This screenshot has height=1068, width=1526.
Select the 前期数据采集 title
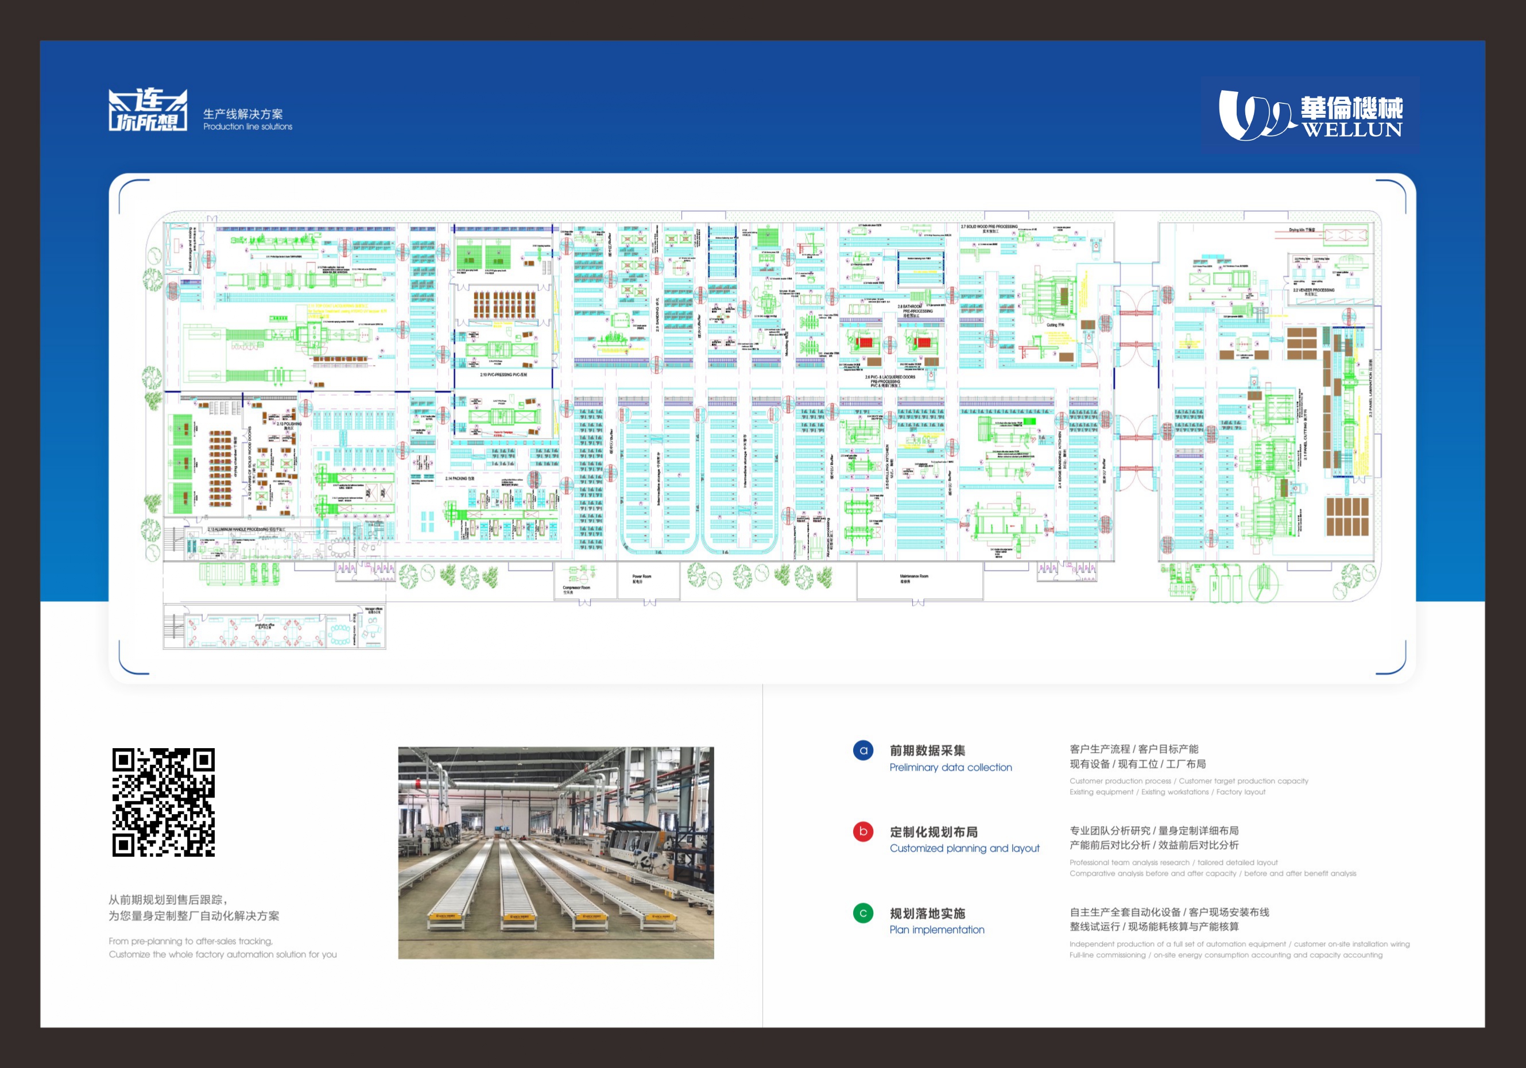click(x=927, y=750)
